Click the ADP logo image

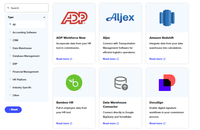pyautogui.click(x=74, y=18)
